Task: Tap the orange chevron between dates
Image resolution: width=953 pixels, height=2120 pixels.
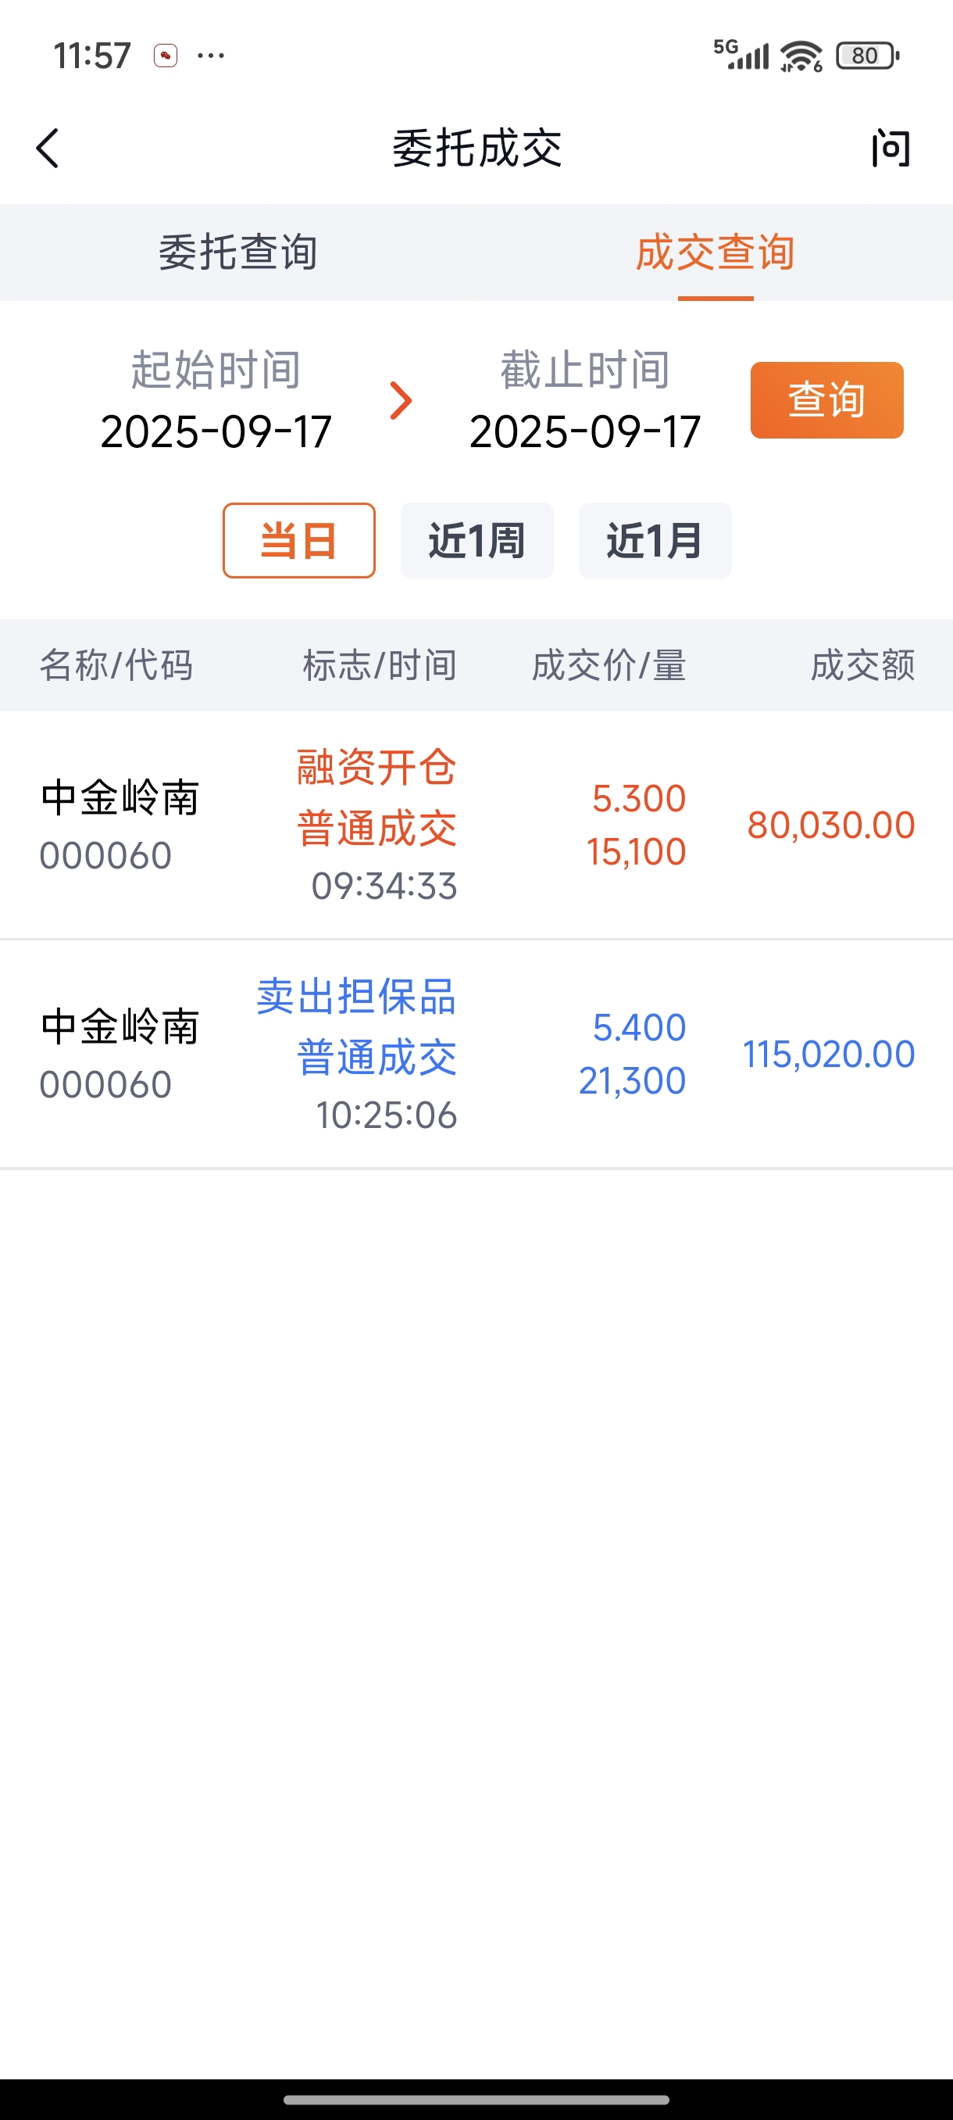Action: coord(401,401)
